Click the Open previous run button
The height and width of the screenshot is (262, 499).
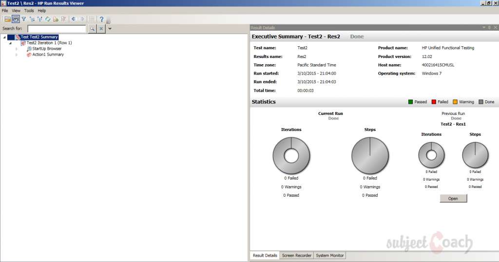pos(453,198)
